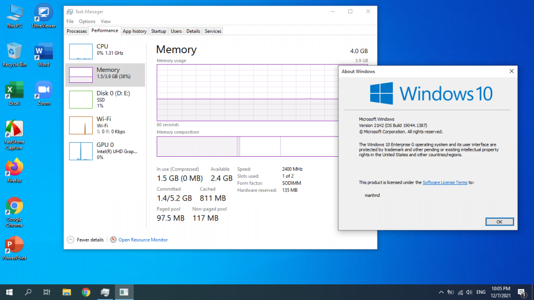
Task: Open the taskbar clock and date
Action: 501,292
